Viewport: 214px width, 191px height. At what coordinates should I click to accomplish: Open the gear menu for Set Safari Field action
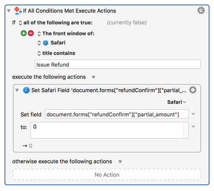193,90
